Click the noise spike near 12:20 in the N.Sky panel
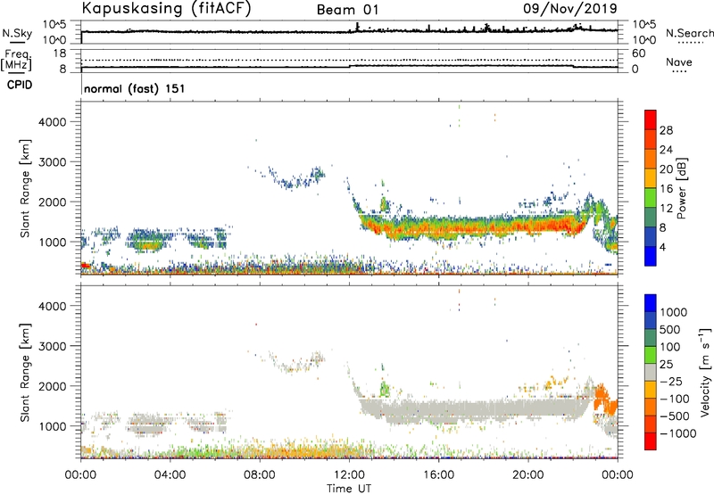 pos(358,27)
